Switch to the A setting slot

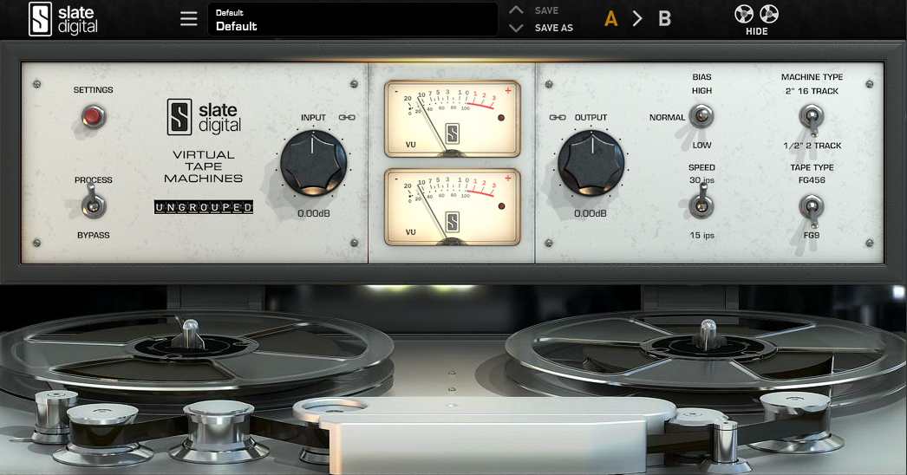(x=610, y=19)
